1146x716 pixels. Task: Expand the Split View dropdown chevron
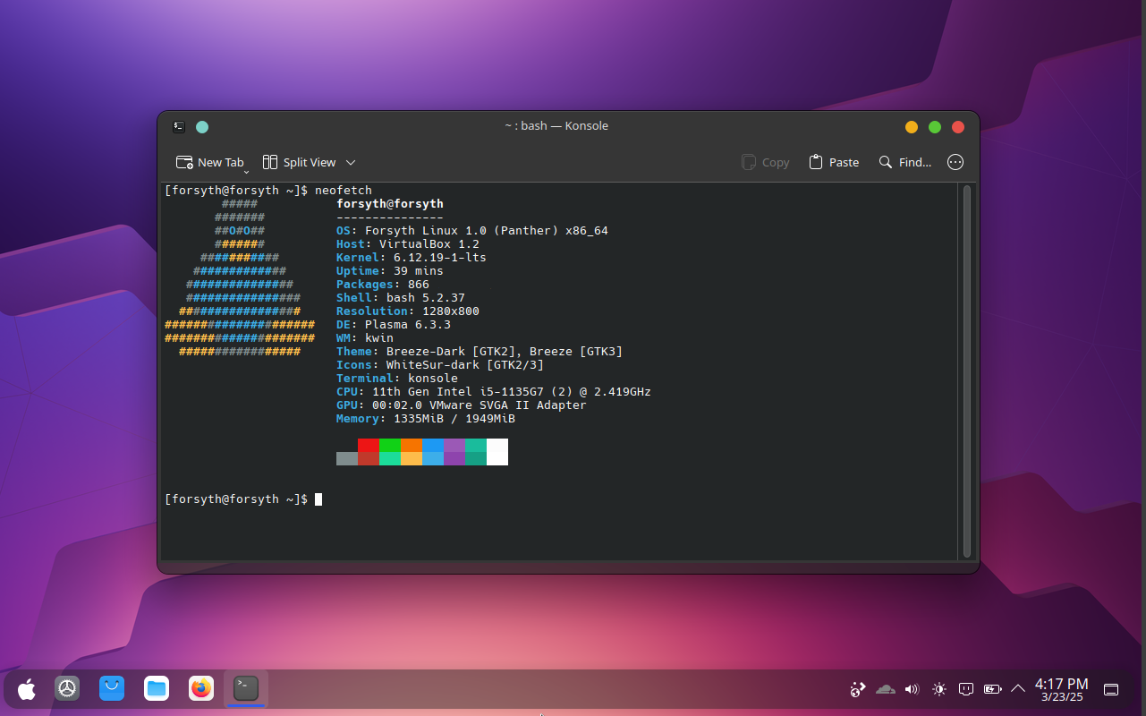351,162
